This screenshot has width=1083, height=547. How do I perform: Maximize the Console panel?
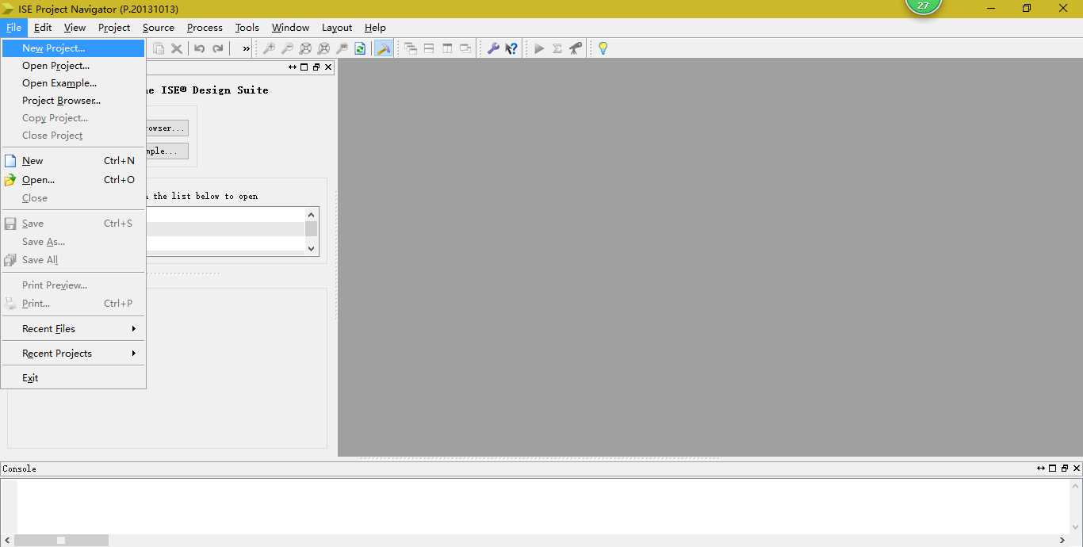tap(1053, 469)
